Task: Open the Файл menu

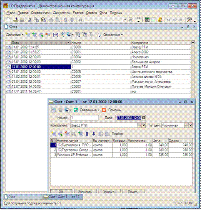Action: pyautogui.click(x=10, y=13)
